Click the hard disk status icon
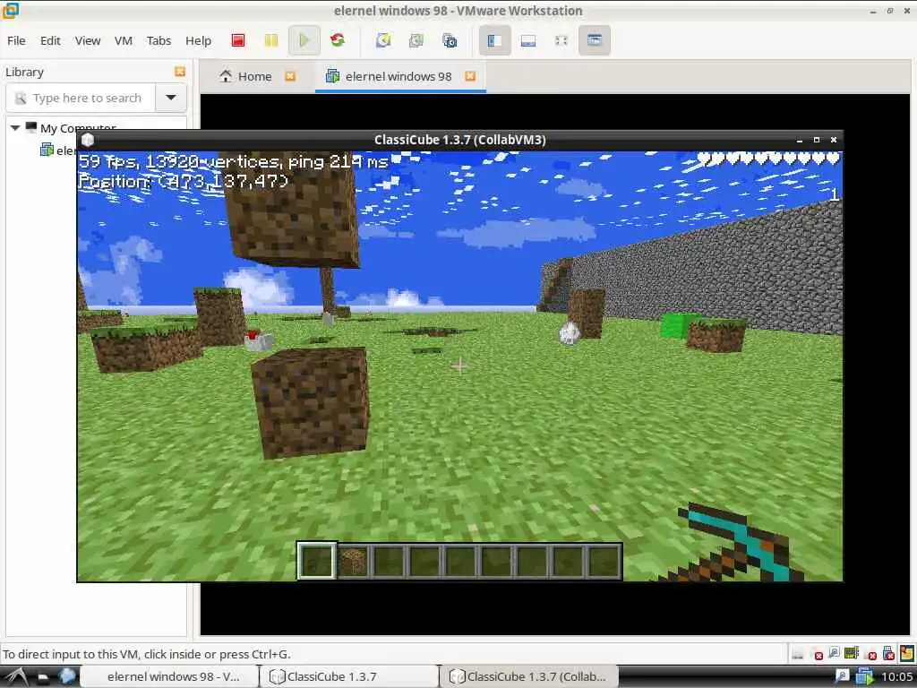This screenshot has height=688, width=917. [x=798, y=653]
